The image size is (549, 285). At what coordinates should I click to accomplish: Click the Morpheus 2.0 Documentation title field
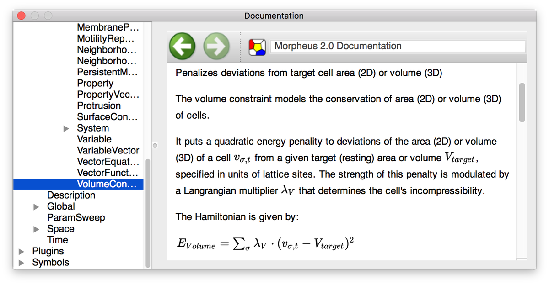click(x=397, y=46)
